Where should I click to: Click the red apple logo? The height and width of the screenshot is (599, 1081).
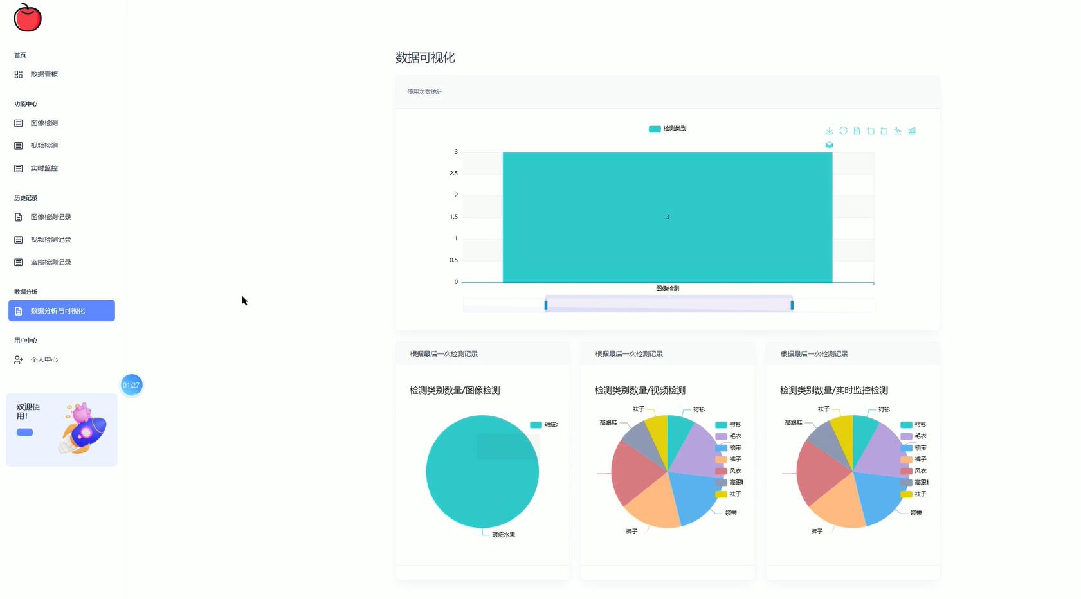(x=26, y=19)
